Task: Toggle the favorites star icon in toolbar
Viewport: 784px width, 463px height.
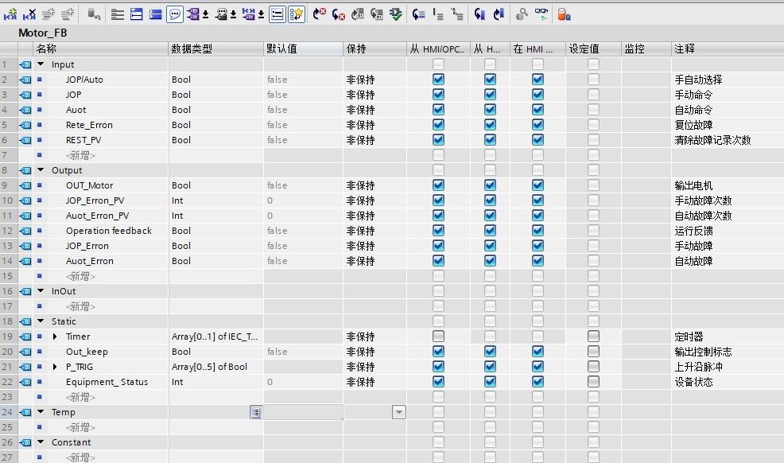Action: (x=297, y=14)
